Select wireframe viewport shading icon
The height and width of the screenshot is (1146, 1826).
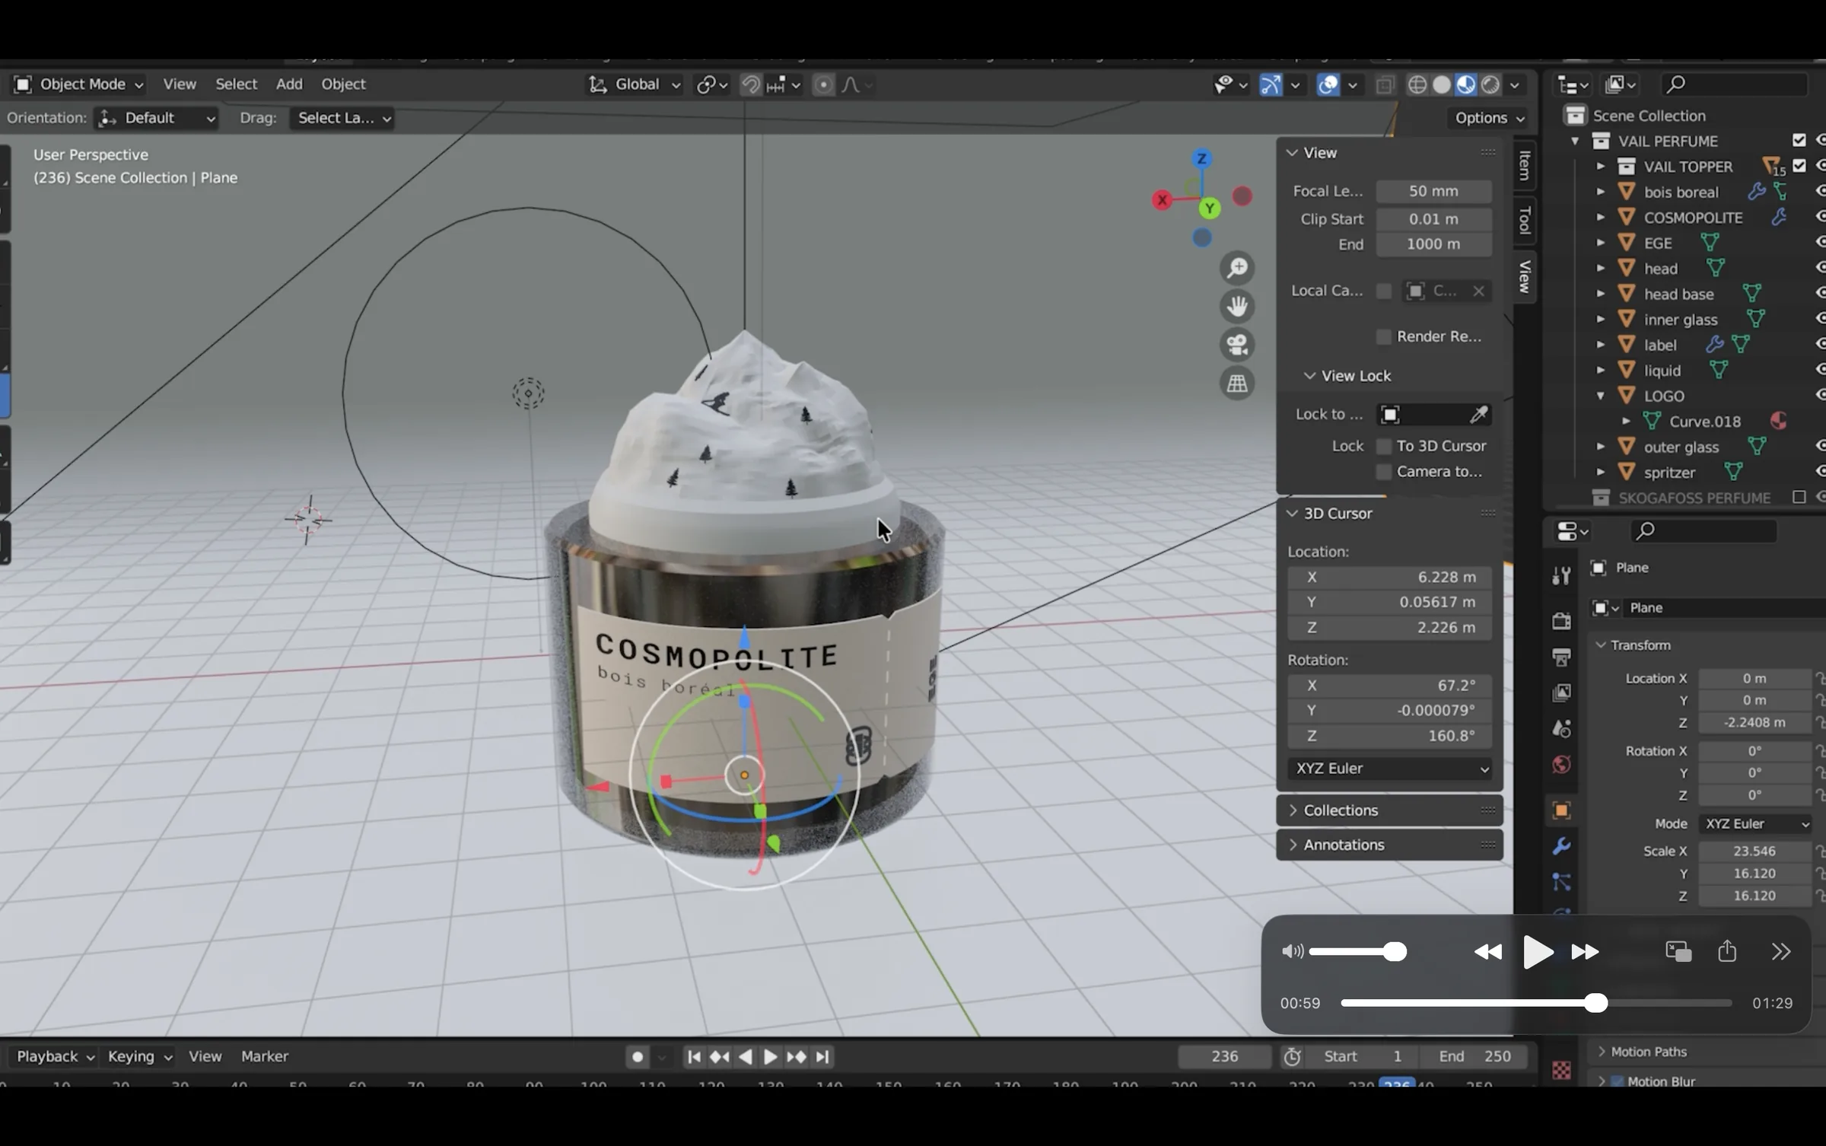[1417, 84]
